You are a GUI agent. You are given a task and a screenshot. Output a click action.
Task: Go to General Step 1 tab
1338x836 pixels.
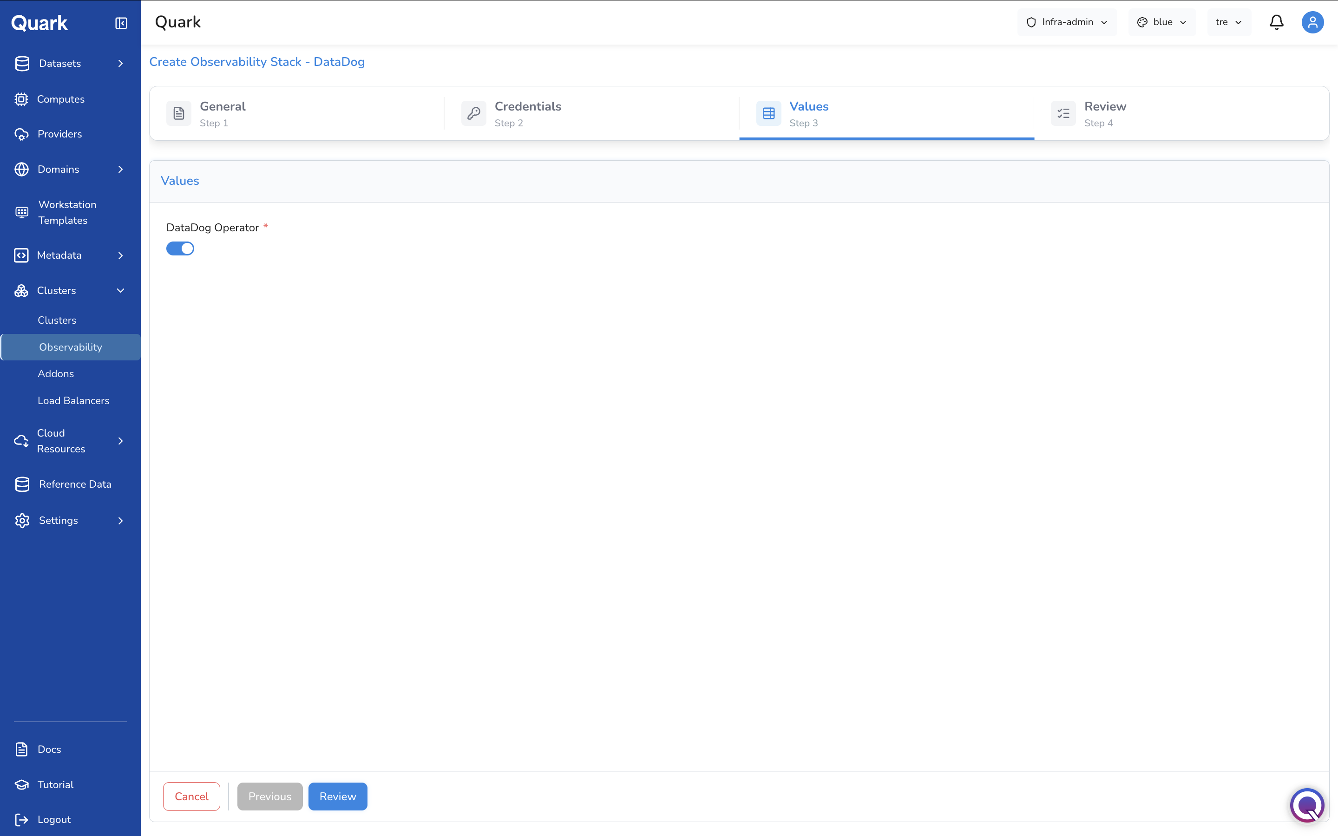point(297,113)
